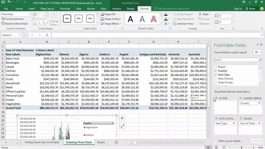The width and height of the screenshot is (265, 149).
Task: Apply black outlined Abc shape style
Action: point(67,19)
